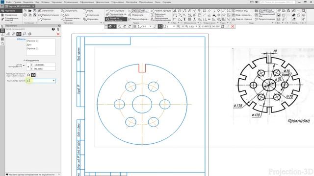Select the Управление toolbar set
The height and width of the screenshot is (176, 314).
(11, 15)
